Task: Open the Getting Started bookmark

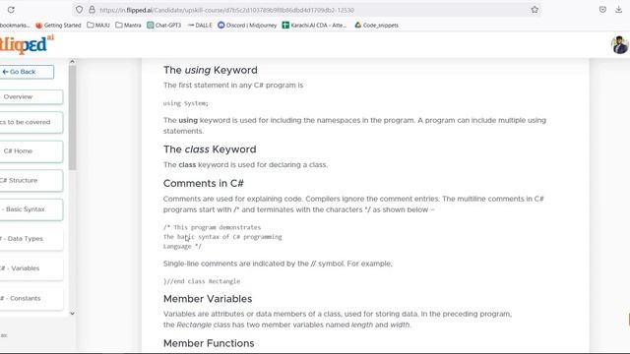Action: point(58,25)
